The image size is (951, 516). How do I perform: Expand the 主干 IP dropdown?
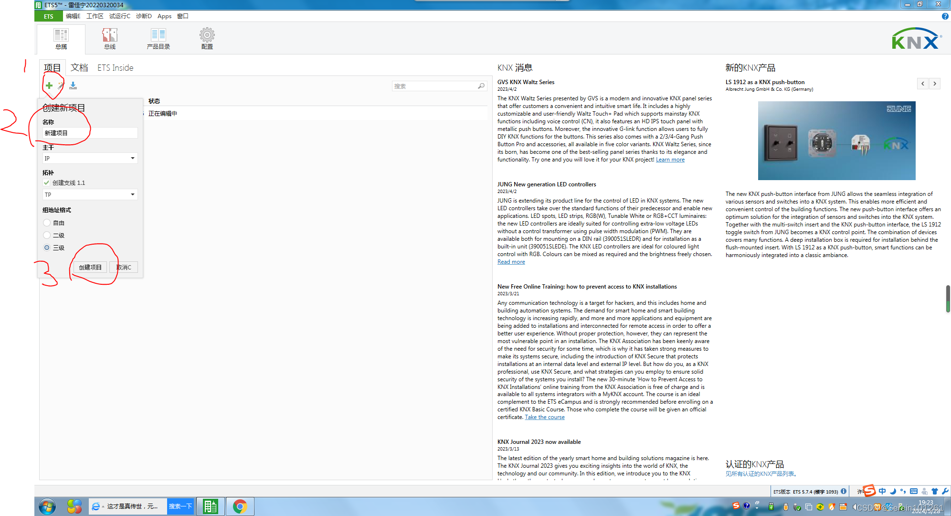click(132, 158)
